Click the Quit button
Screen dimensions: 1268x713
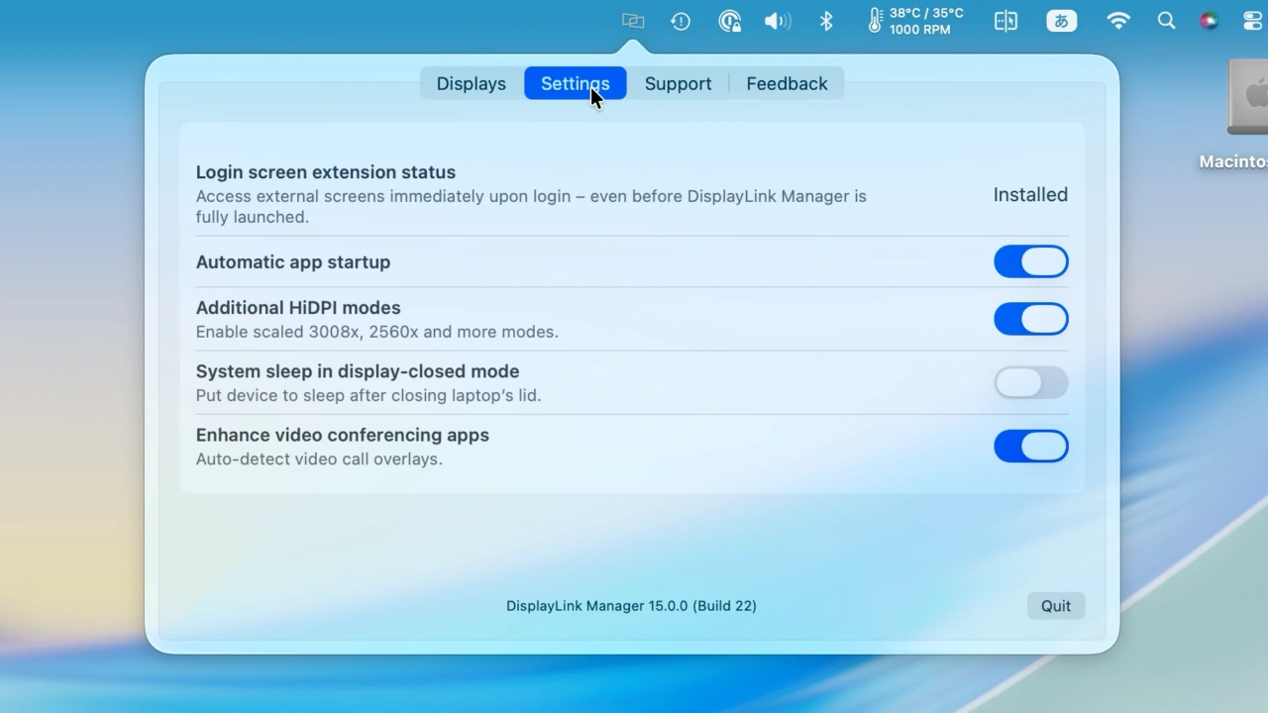pos(1055,605)
